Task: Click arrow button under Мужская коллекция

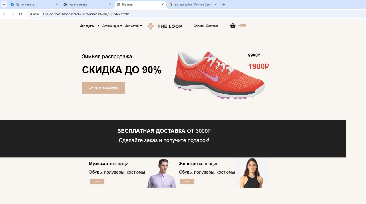Action: pos(97,181)
